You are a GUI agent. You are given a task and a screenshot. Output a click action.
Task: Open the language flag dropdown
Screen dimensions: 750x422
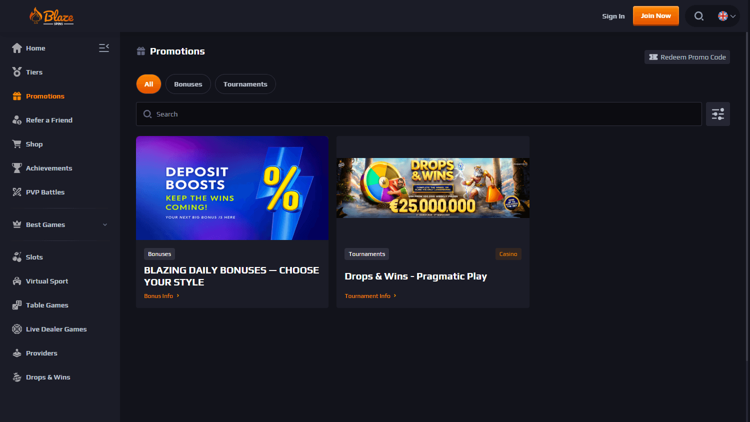point(727,16)
